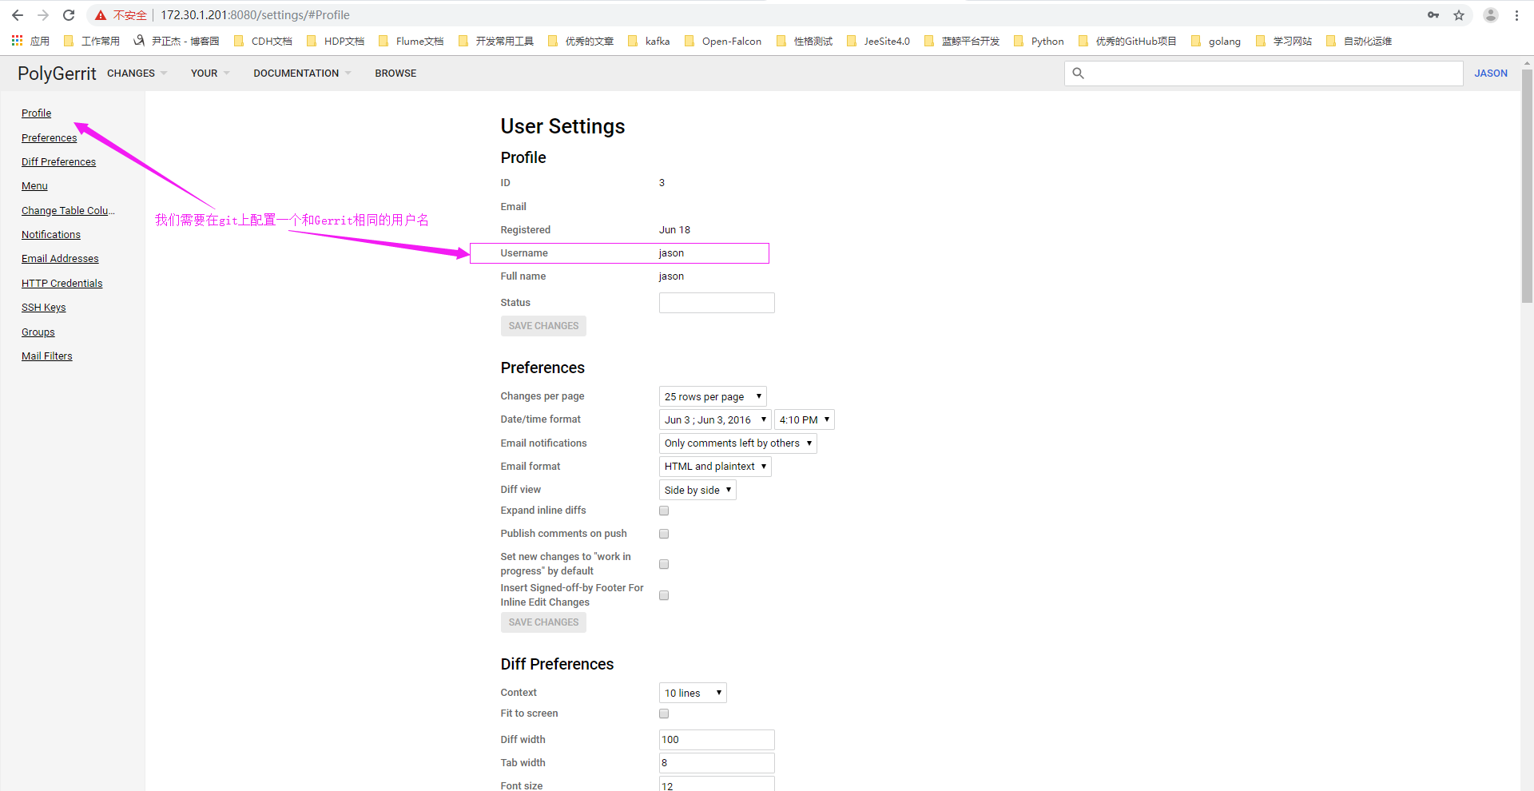Viewport: 1534px width, 791px height.
Task: Enable Publish comments on push checkbox
Action: (664, 534)
